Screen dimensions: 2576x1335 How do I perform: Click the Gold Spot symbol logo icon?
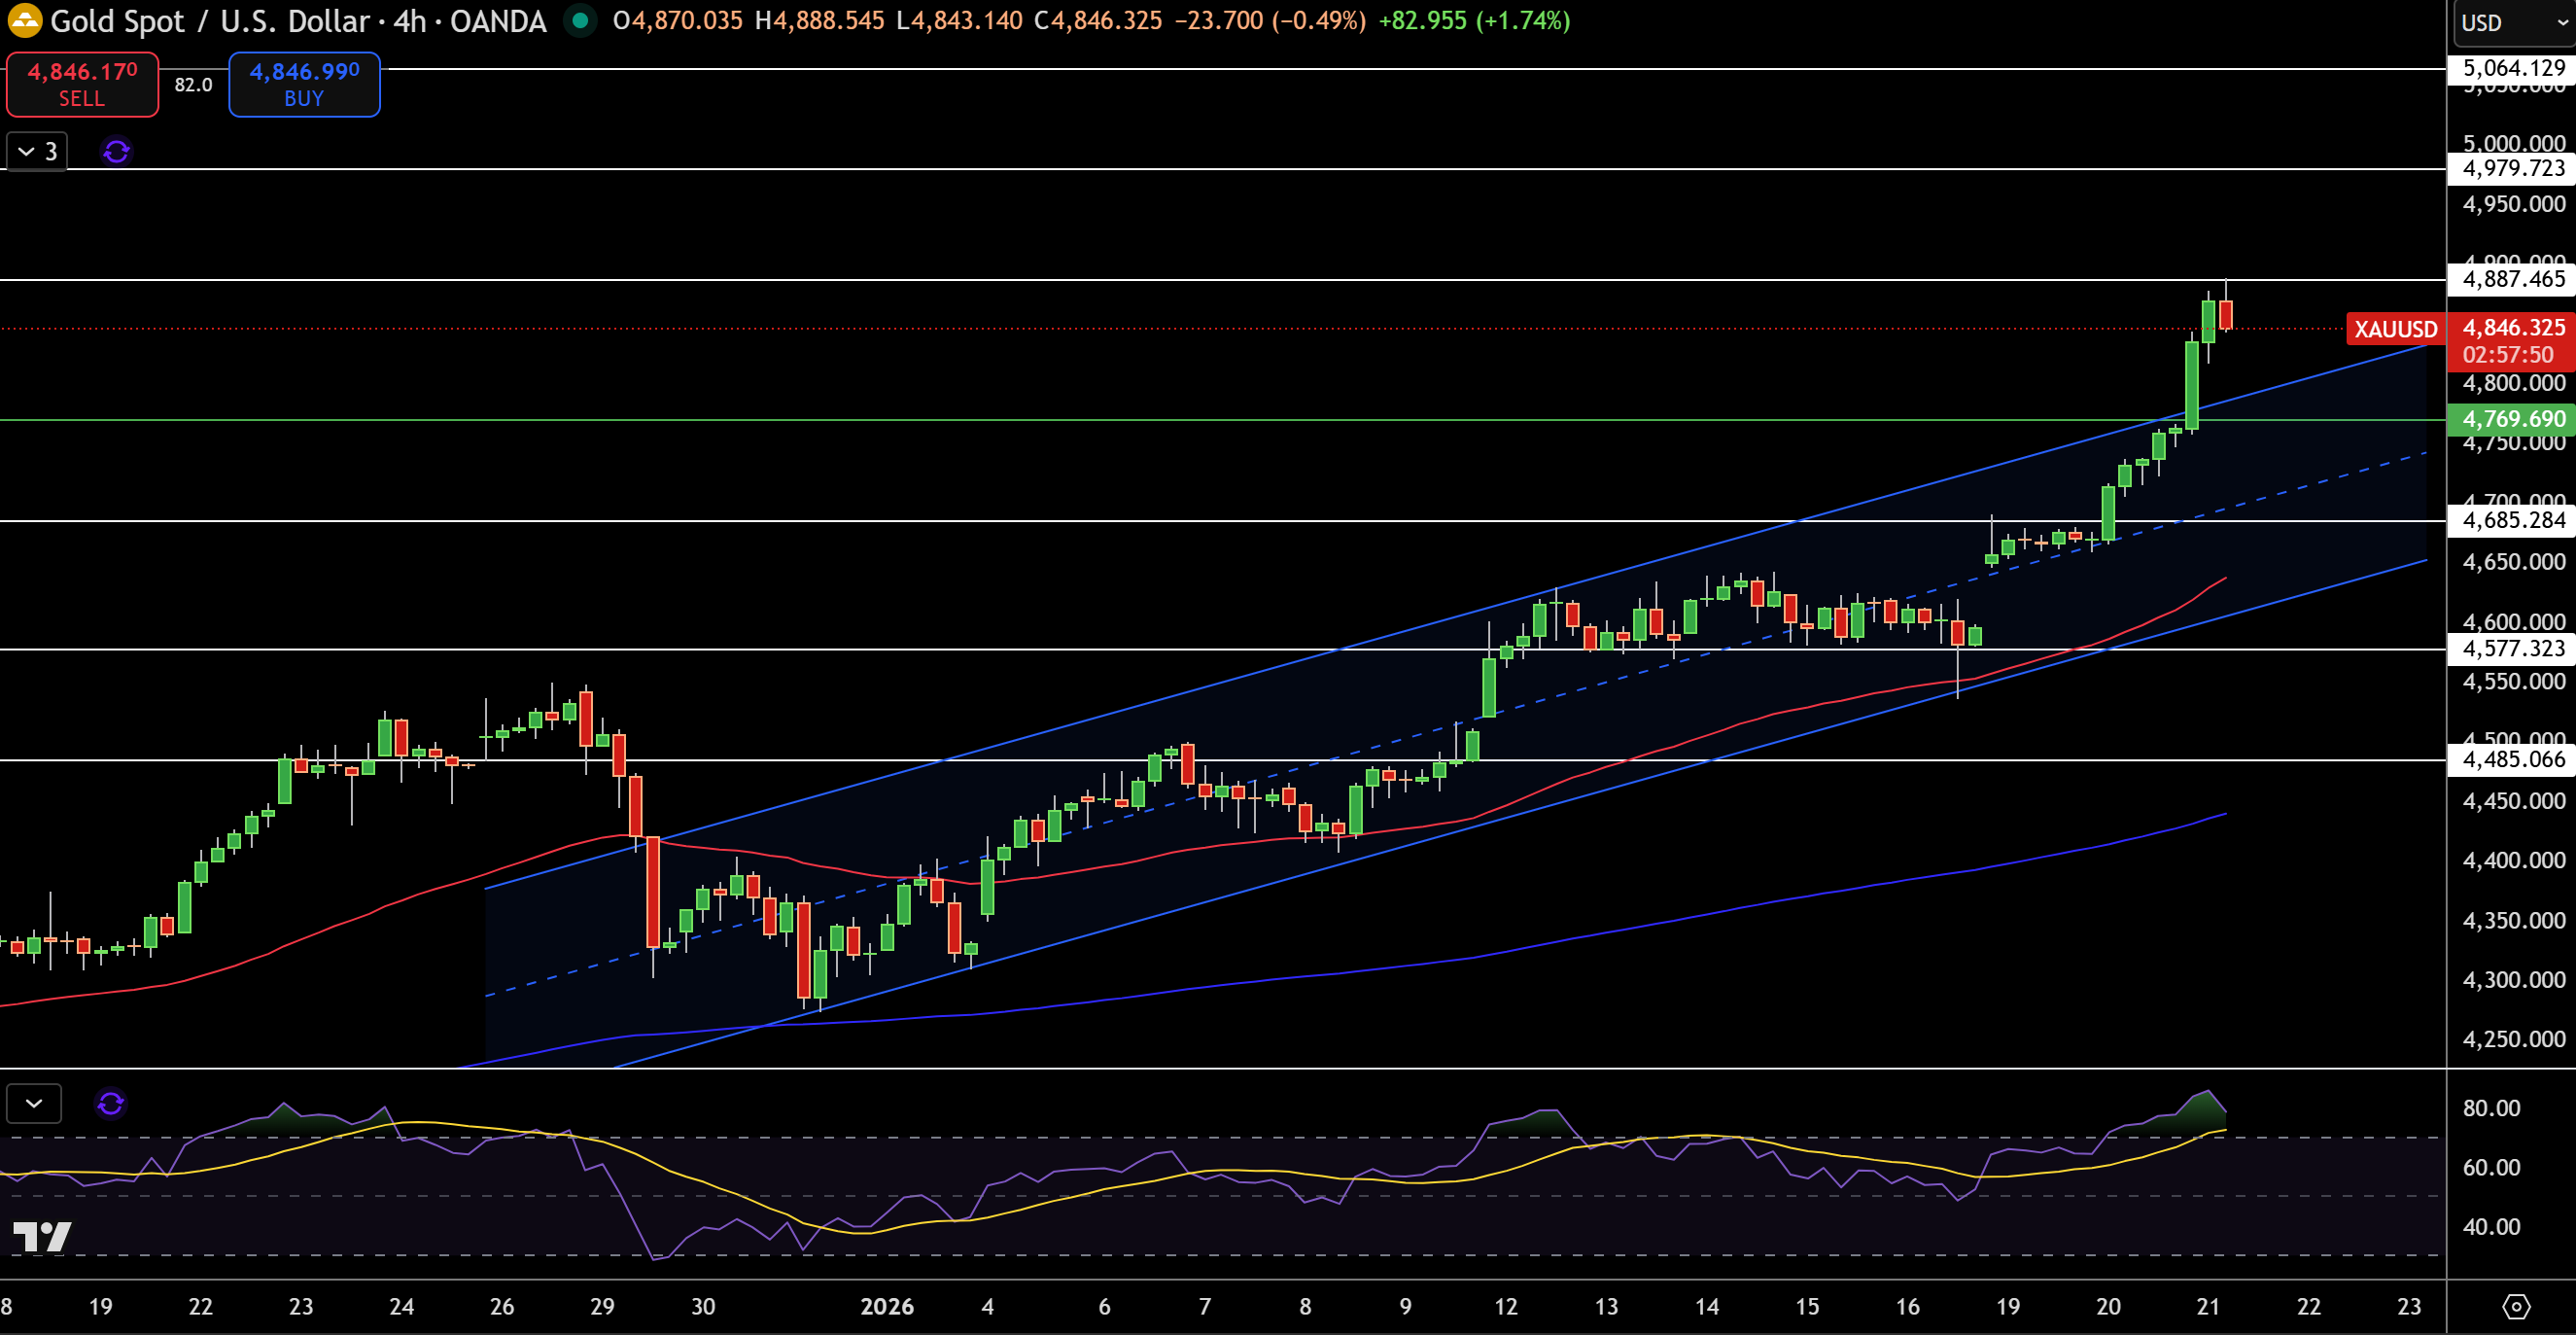point(24,20)
